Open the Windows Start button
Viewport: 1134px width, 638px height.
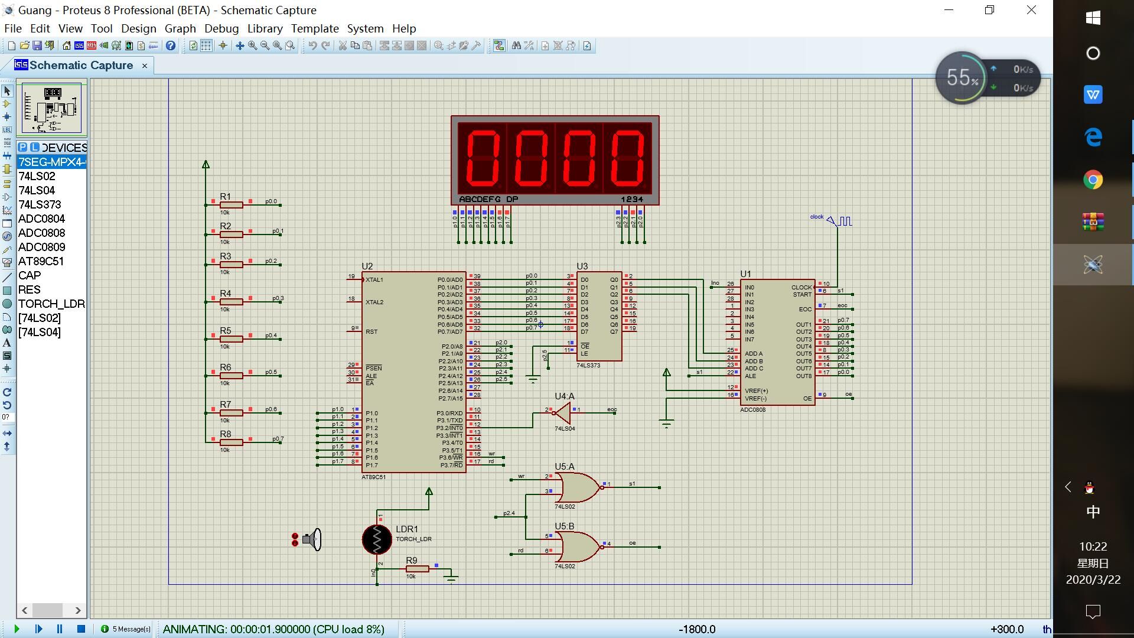(x=1093, y=18)
